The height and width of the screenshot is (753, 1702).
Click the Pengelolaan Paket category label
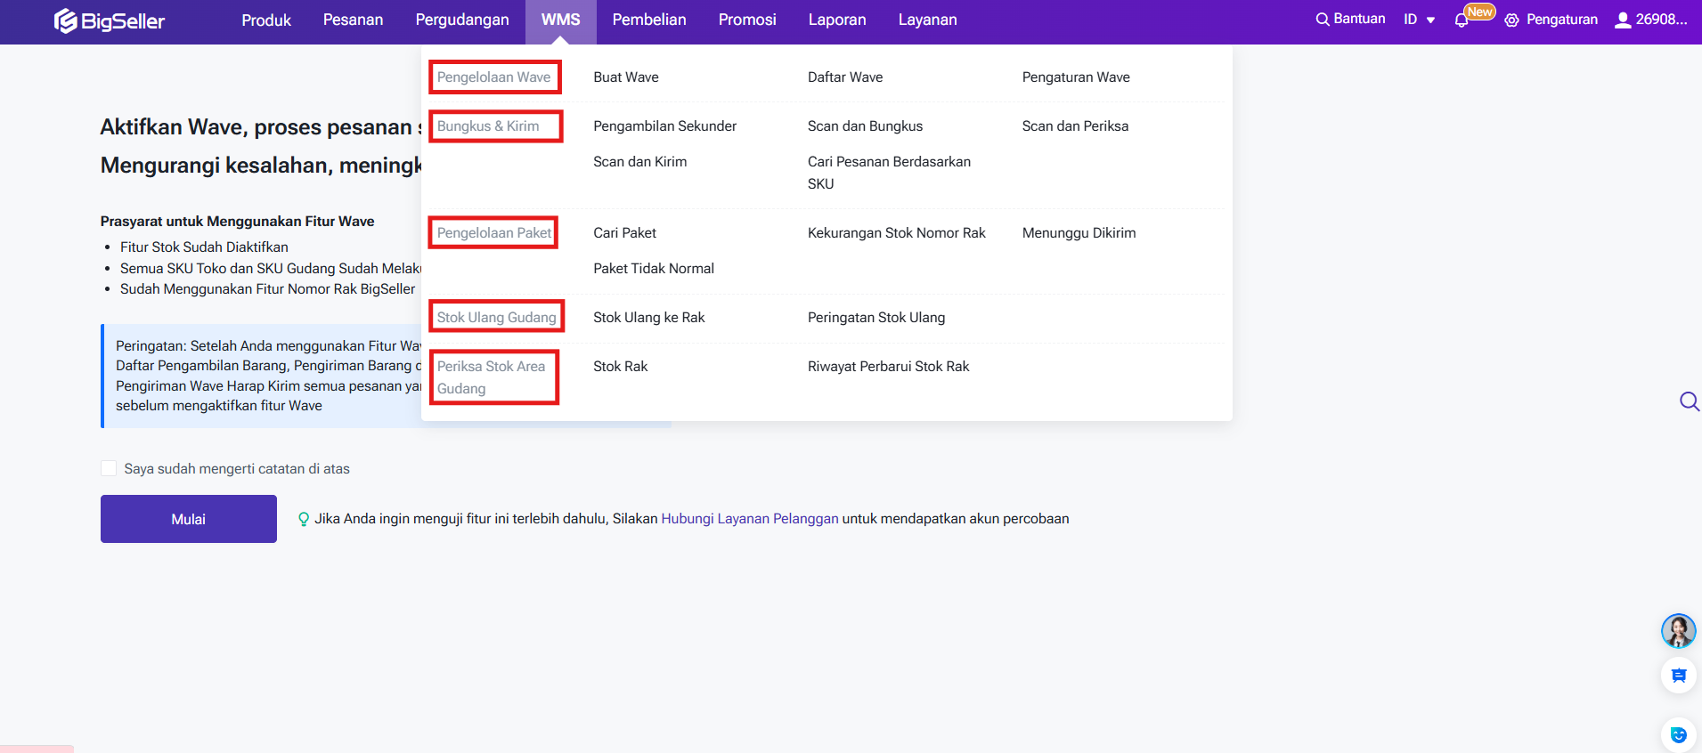pos(494,233)
